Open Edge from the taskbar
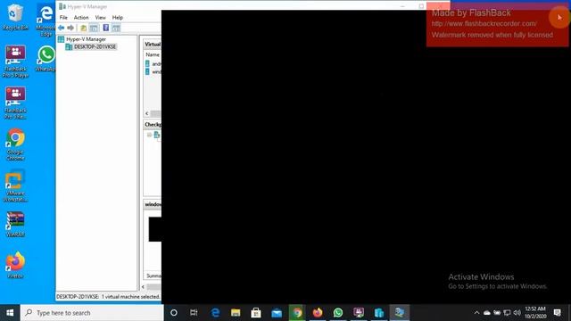The image size is (571, 321). [x=215, y=313]
